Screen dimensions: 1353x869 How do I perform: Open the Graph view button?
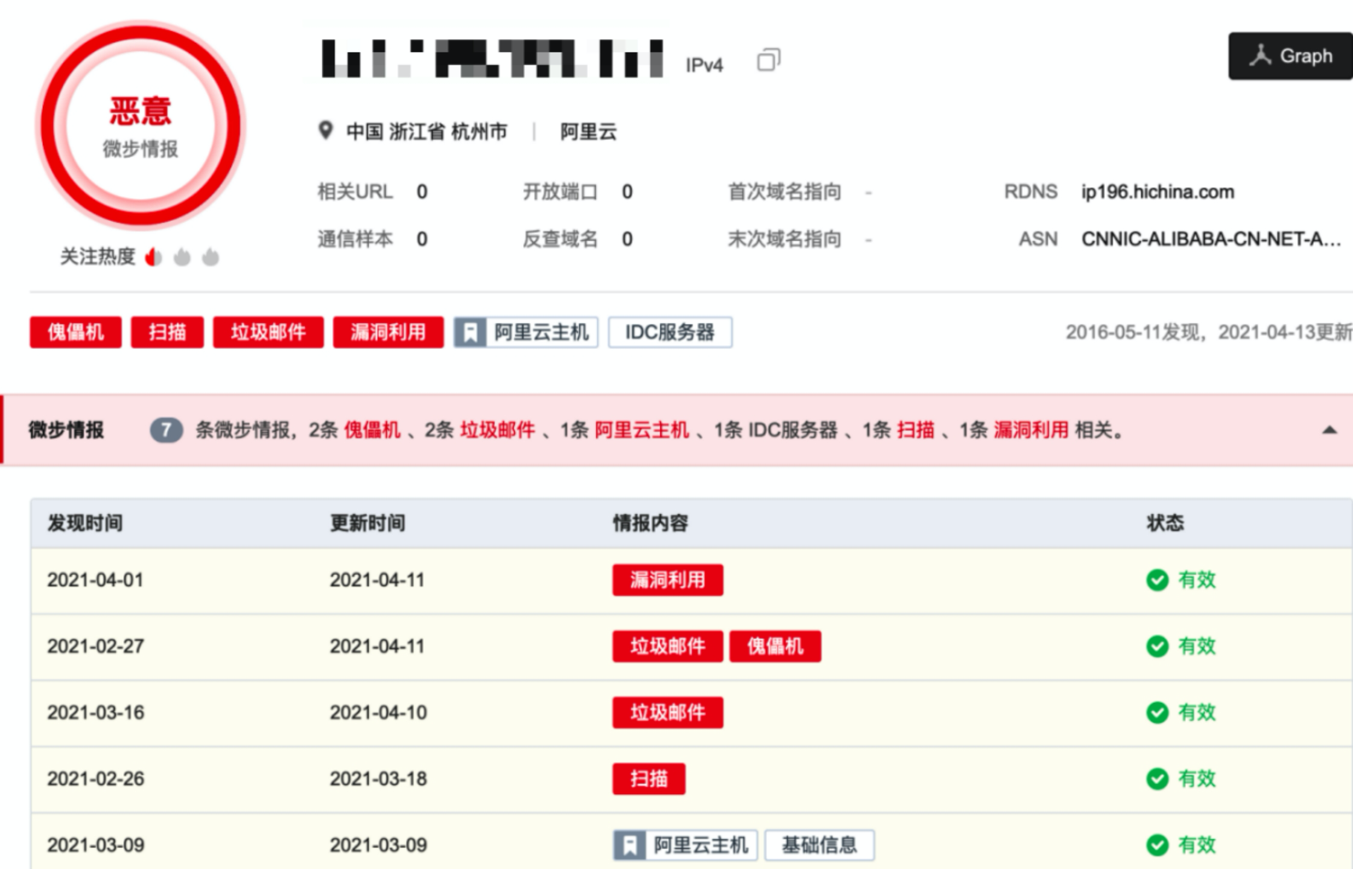click(1290, 56)
